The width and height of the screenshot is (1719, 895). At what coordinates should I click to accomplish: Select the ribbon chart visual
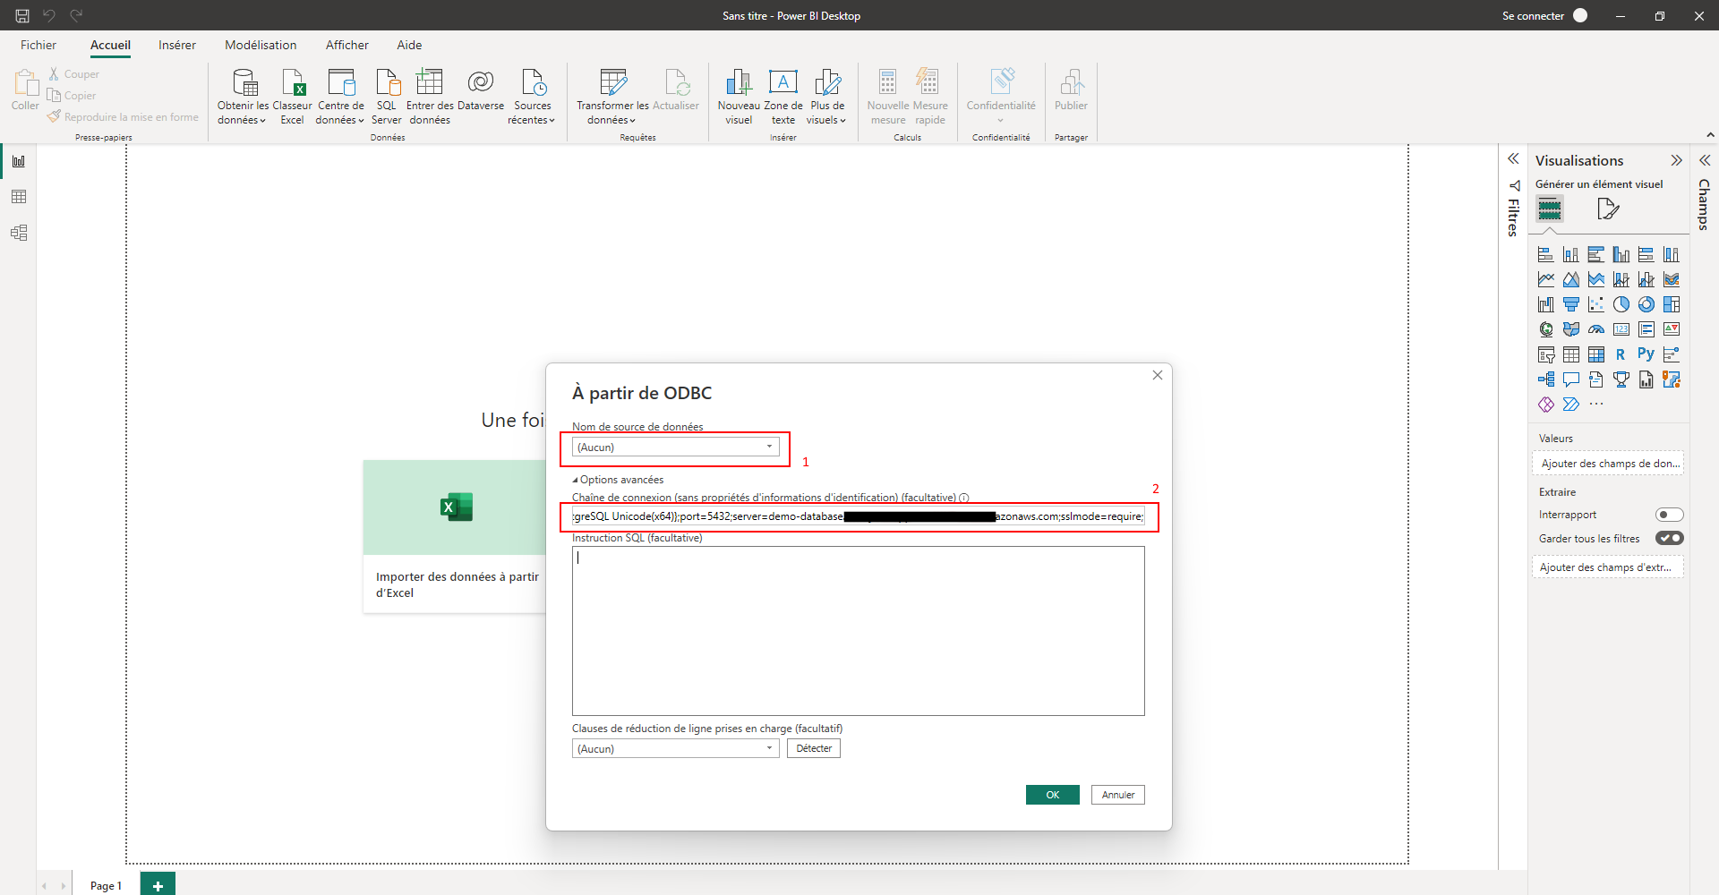[1672, 279]
